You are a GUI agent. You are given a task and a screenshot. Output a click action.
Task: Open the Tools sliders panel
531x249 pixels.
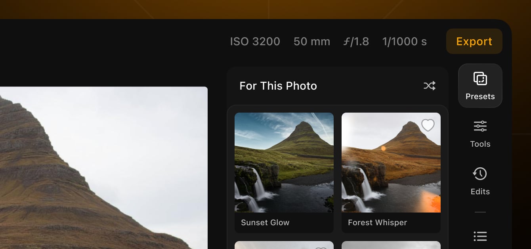pyautogui.click(x=480, y=134)
